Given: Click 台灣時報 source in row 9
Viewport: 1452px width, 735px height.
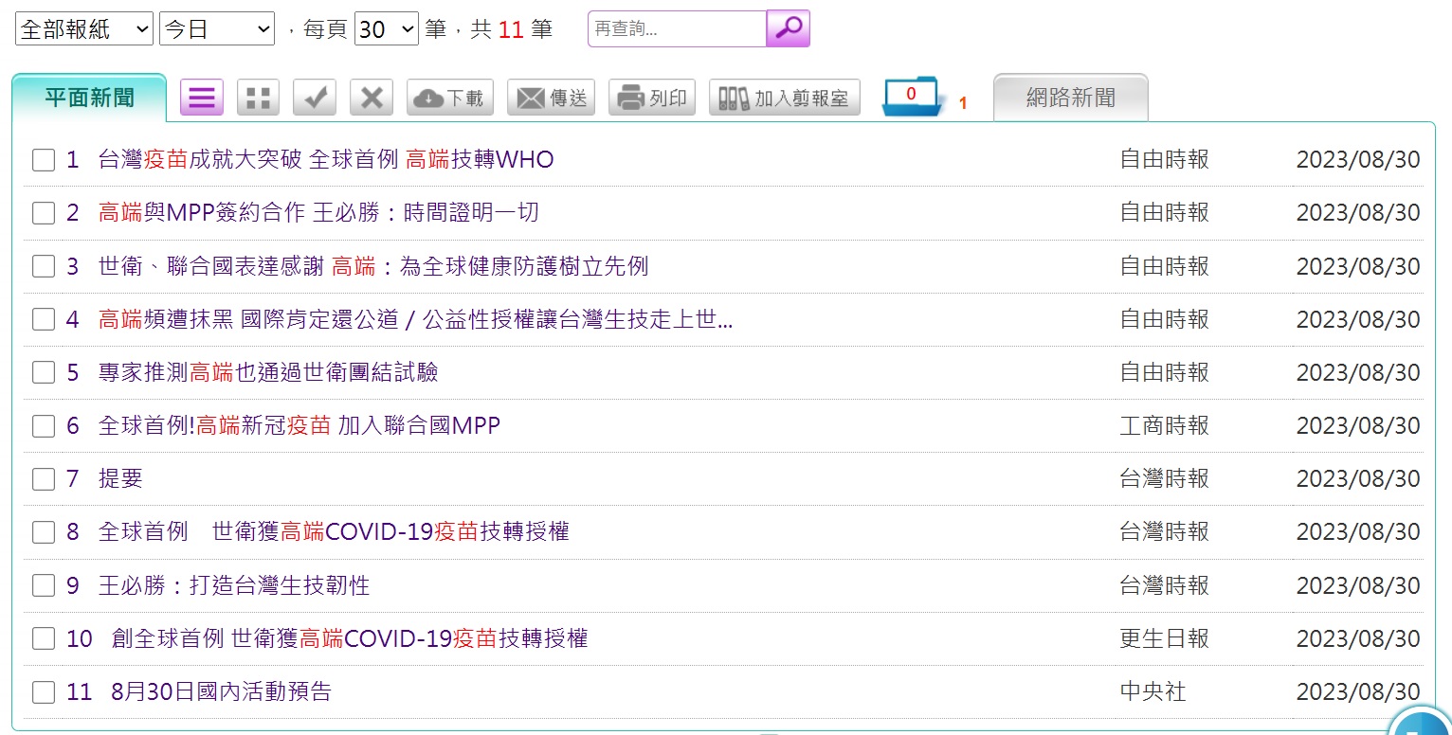Looking at the screenshot, I should pyautogui.click(x=1165, y=585).
